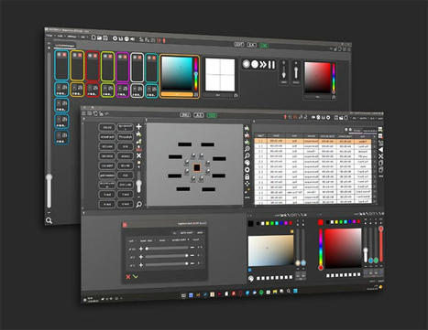This screenshot has height=330, width=428.
Task: Click the white triangle icon beside the table
Action: click(x=380, y=150)
